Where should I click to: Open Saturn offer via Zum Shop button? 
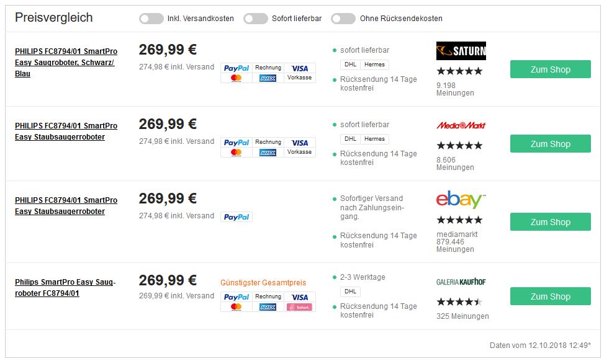[550, 69]
